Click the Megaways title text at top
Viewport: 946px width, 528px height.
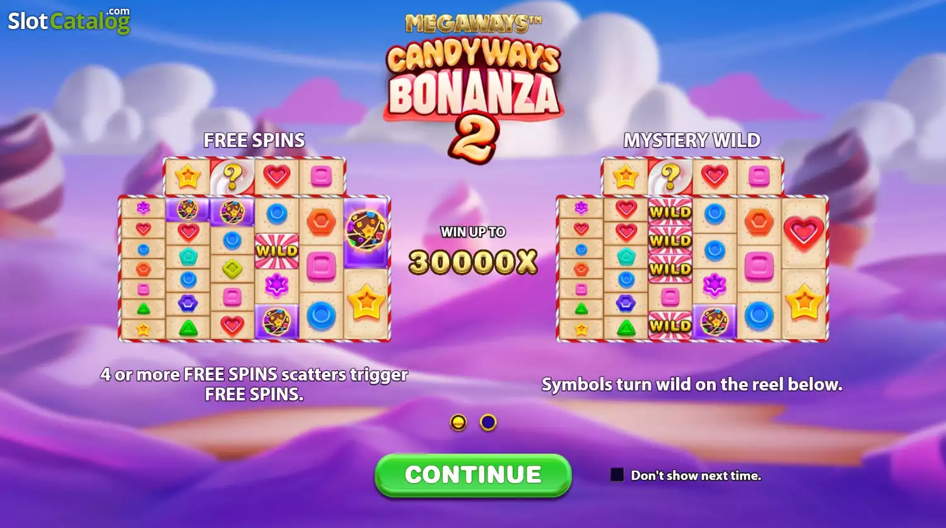tap(473, 24)
